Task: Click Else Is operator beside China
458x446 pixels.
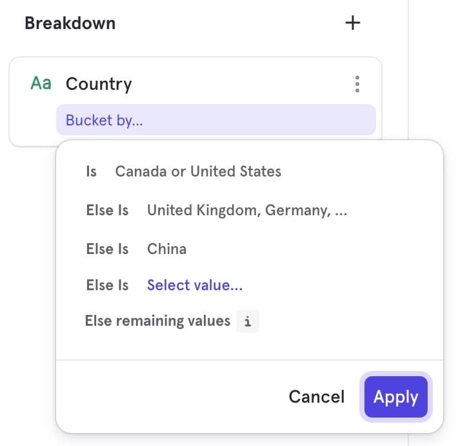Action: click(107, 249)
